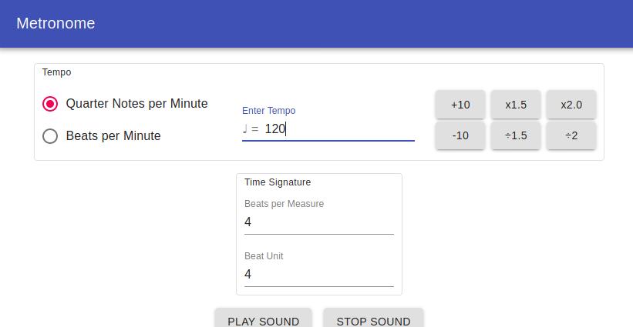Click the Enter Tempo floating label
This screenshot has width=633, height=327.
pyautogui.click(x=268, y=111)
